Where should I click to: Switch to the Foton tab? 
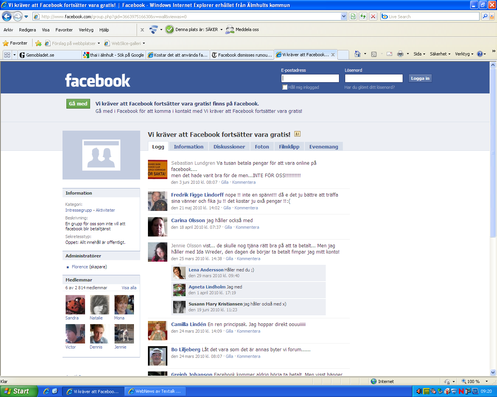262,147
